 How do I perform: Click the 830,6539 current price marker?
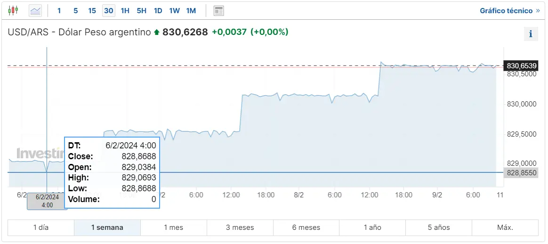(x=520, y=65)
